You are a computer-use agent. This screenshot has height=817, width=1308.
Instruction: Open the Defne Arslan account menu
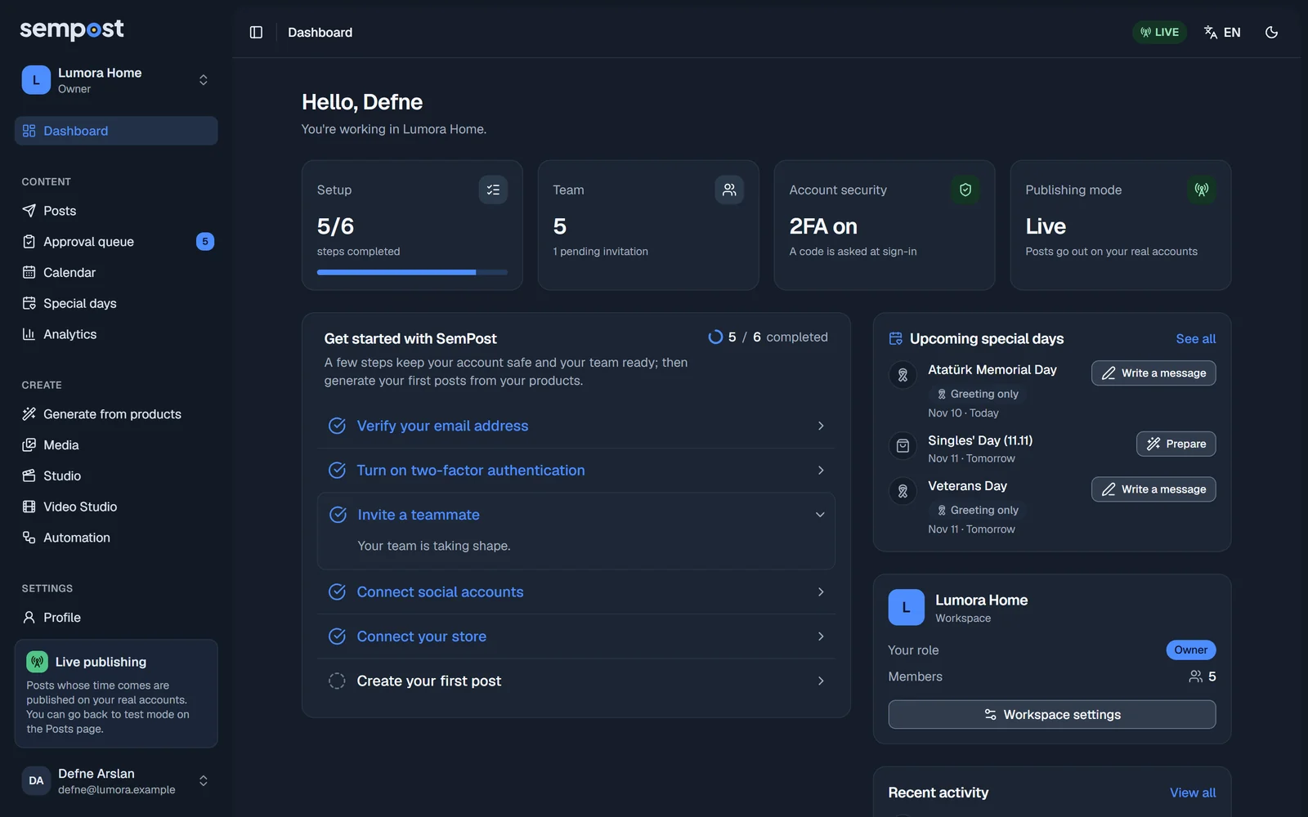click(116, 780)
